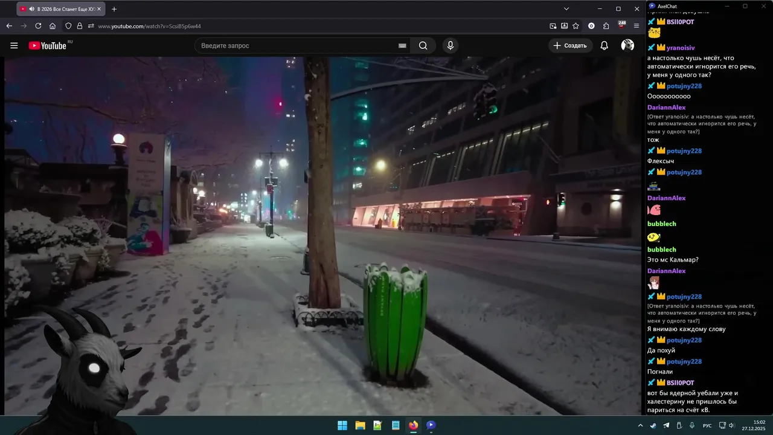The image size is (773, 435).
Task: Click the 'тож' reply from DariannAlex
Action: pos(653,140)
